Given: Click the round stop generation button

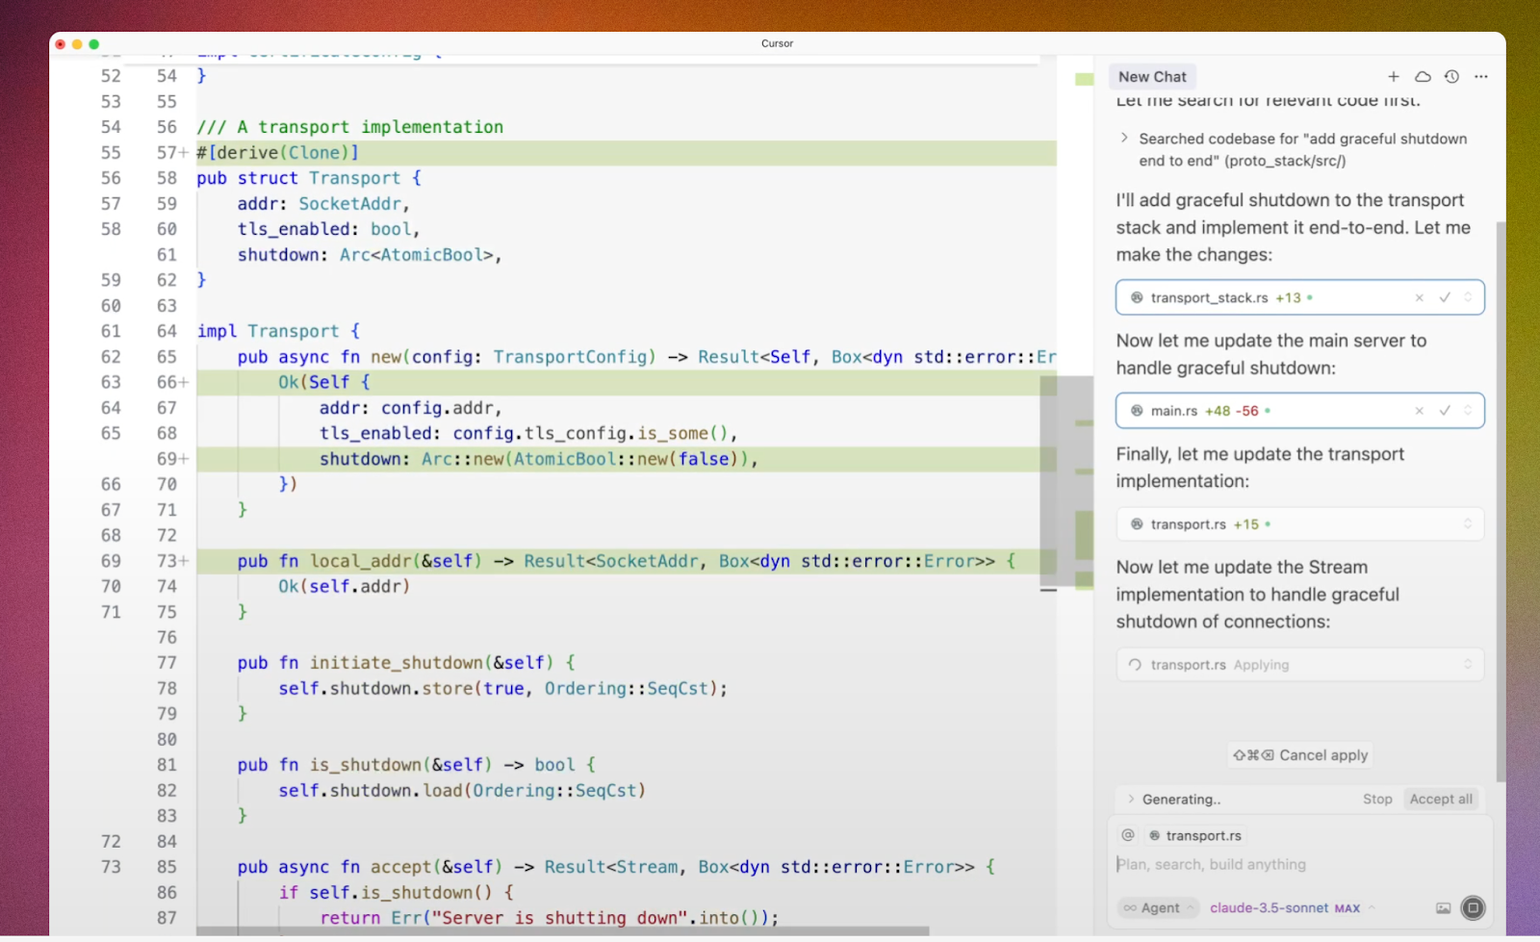Looking at the screenshot, I should click(1473, 907).
